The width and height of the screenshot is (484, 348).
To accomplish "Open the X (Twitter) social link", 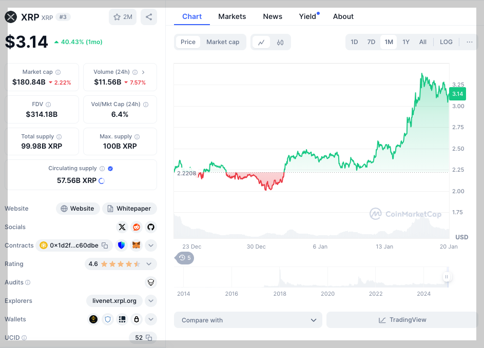I will point(122,227).
